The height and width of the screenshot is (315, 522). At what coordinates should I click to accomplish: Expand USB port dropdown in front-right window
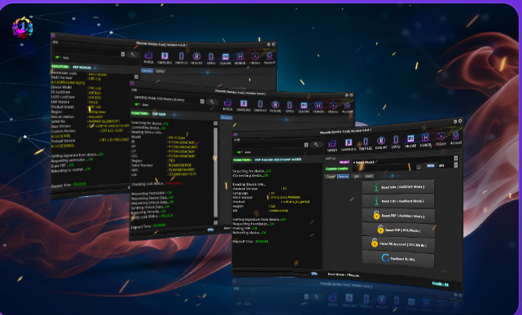point(306,145)
